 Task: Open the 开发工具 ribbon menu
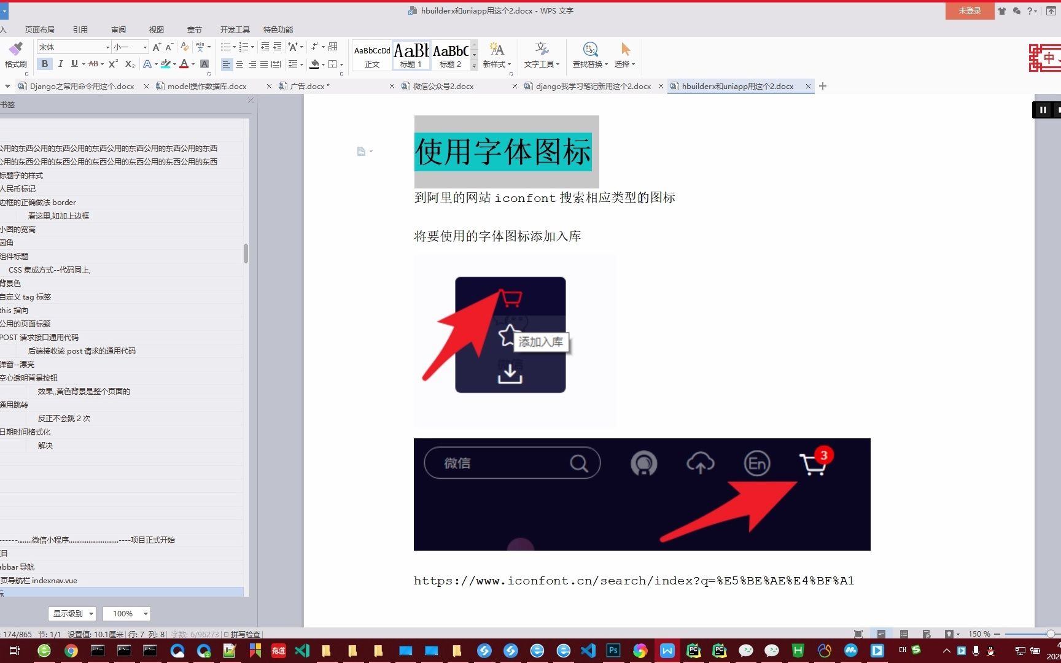click(234, 29)
